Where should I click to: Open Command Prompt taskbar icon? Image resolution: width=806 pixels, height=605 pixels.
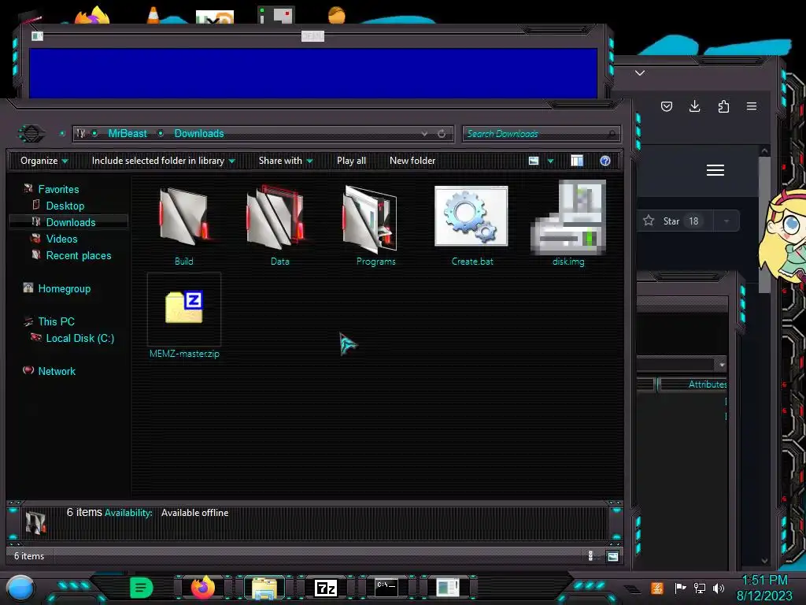[x=386, y=588]
